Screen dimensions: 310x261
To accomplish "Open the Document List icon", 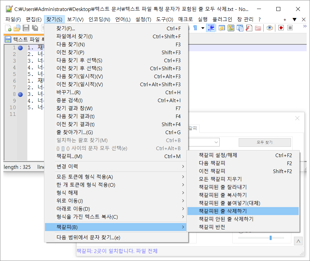I will tap(240, 28).
